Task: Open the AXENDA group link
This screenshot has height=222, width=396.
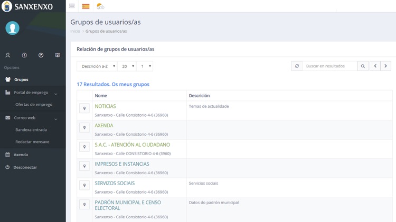Action: pos(104,125)
